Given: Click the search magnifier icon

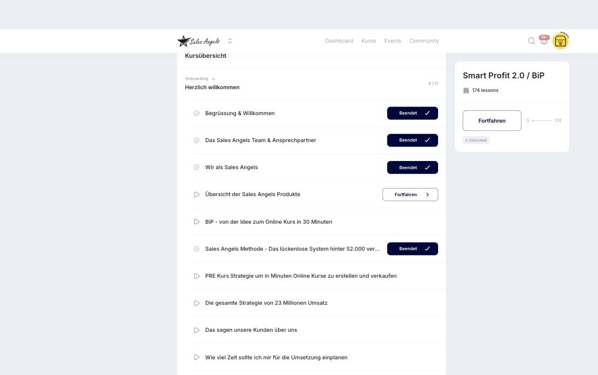Looking at the screenshot, I should [531, 41].
